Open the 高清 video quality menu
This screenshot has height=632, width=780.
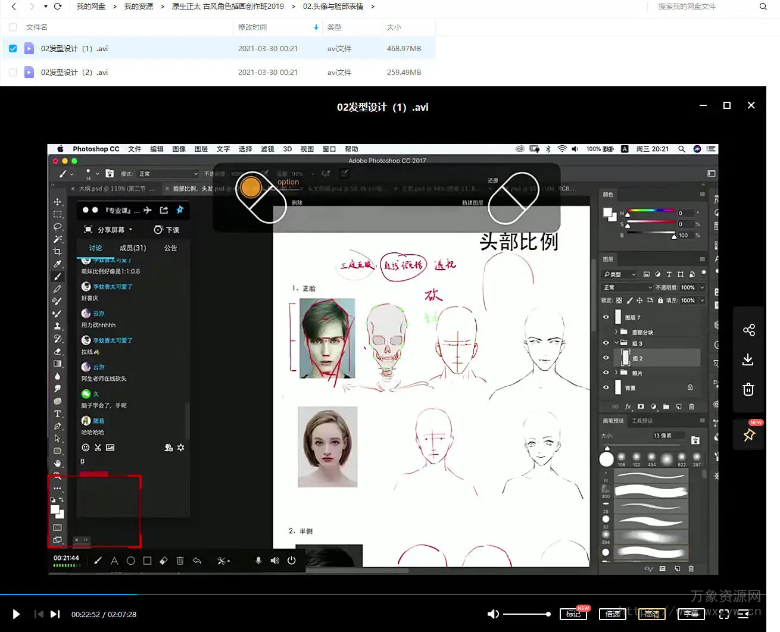pyautogui.click(x=652, y=614)
